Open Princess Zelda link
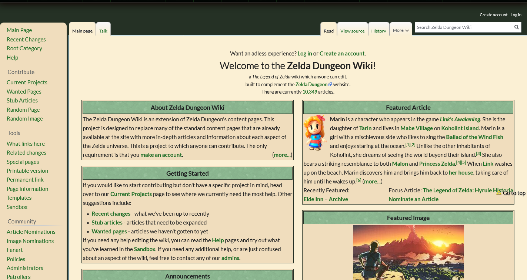527x280 pixels. (437, 163)
